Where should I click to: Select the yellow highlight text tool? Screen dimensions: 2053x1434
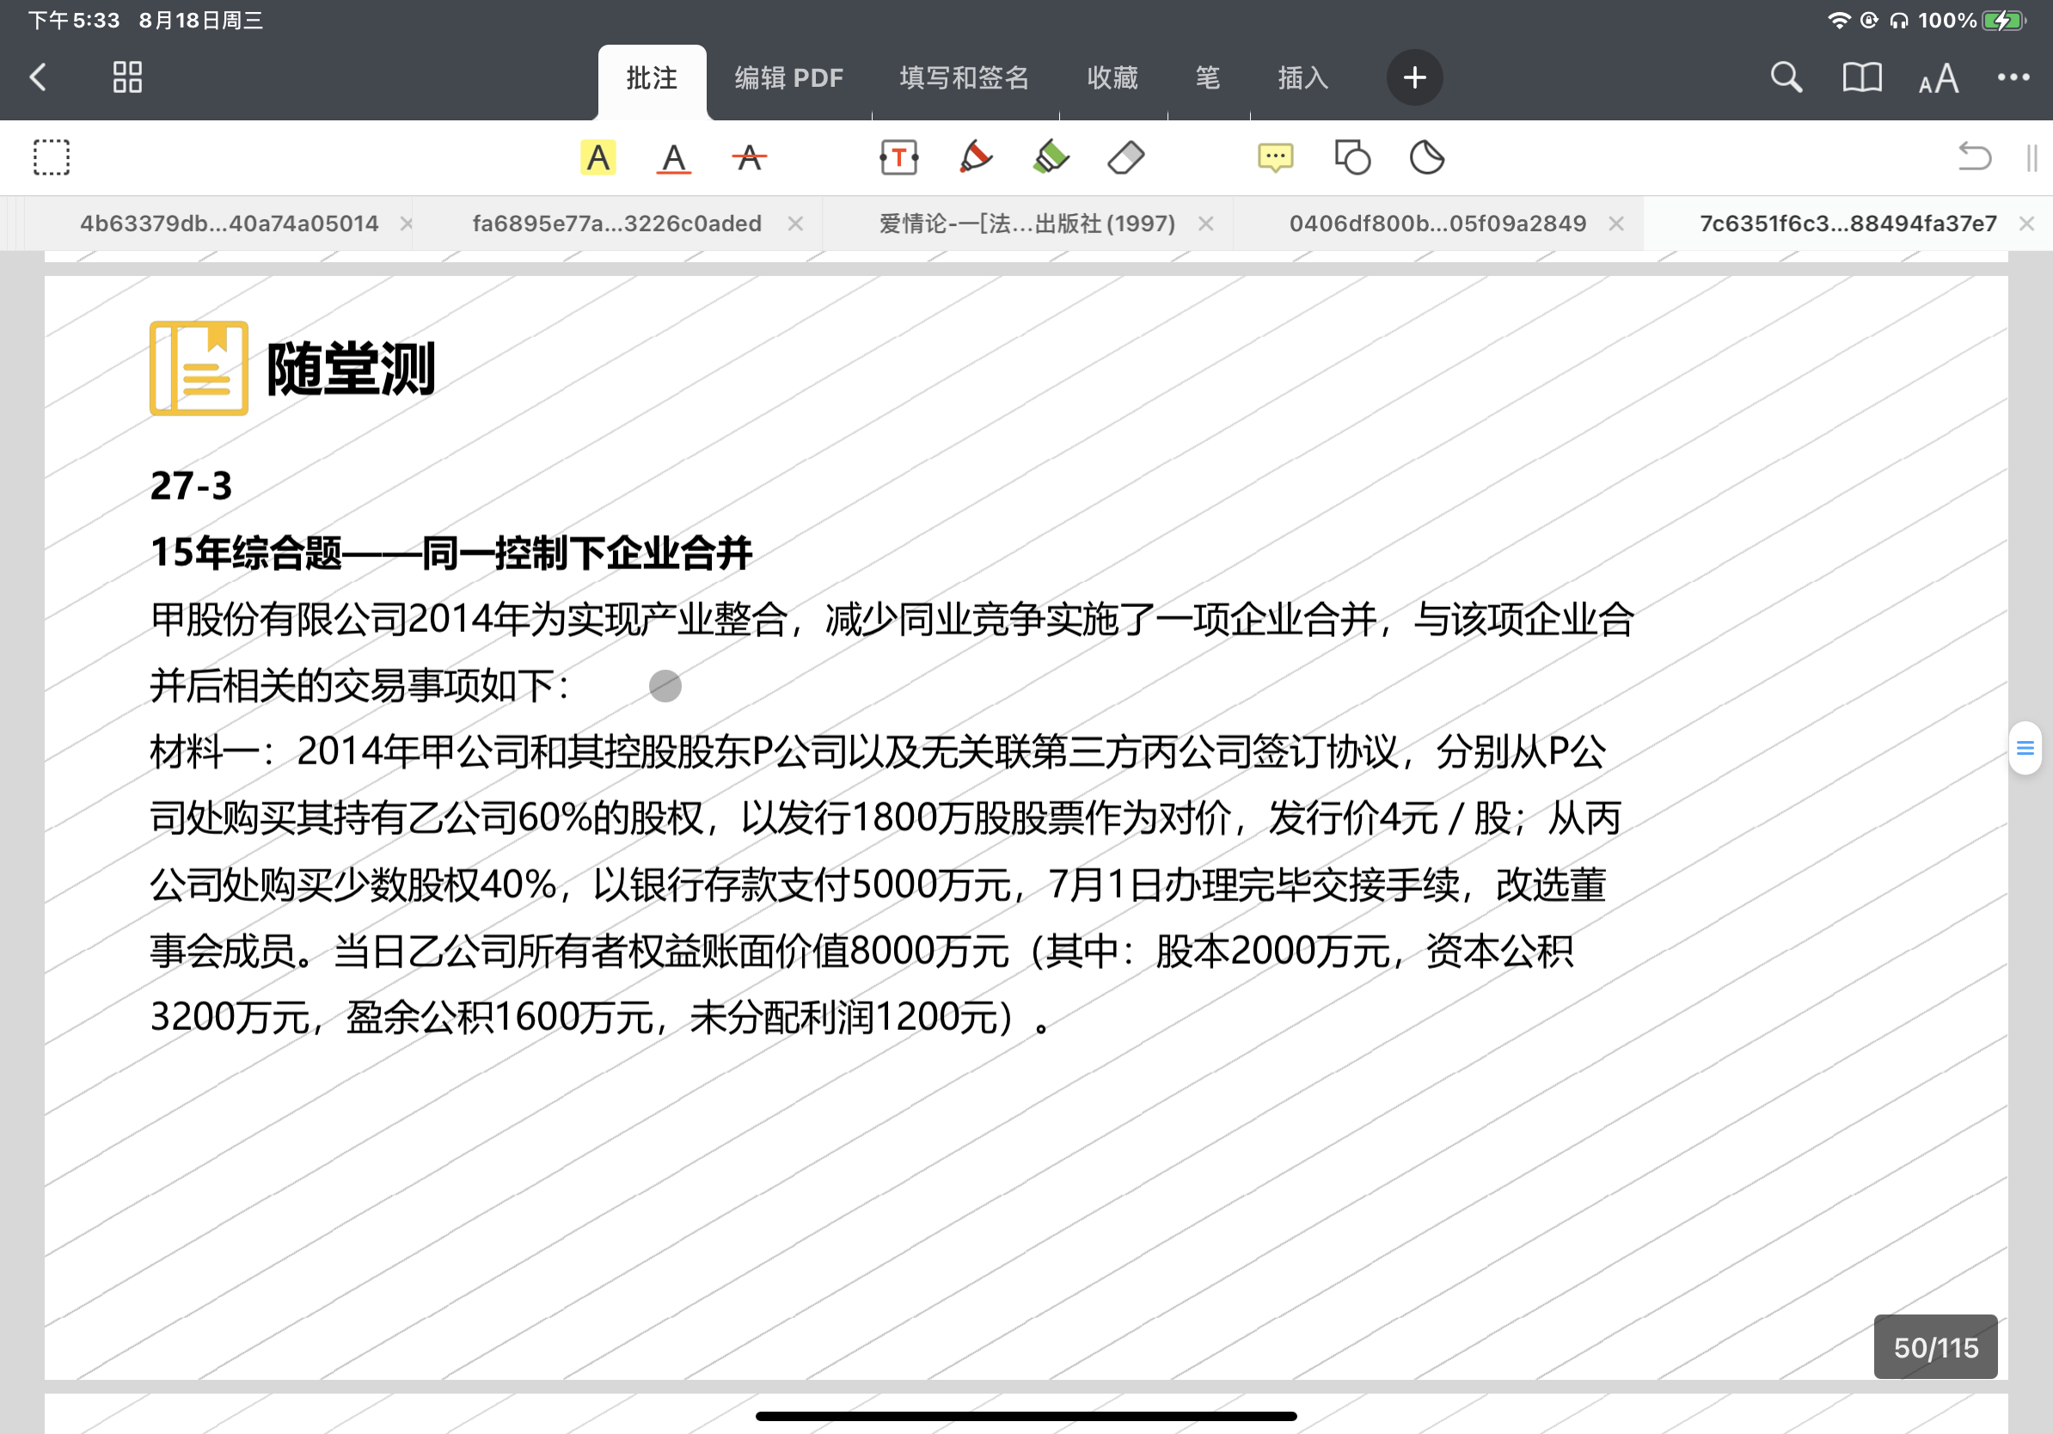tap(598, 158)
